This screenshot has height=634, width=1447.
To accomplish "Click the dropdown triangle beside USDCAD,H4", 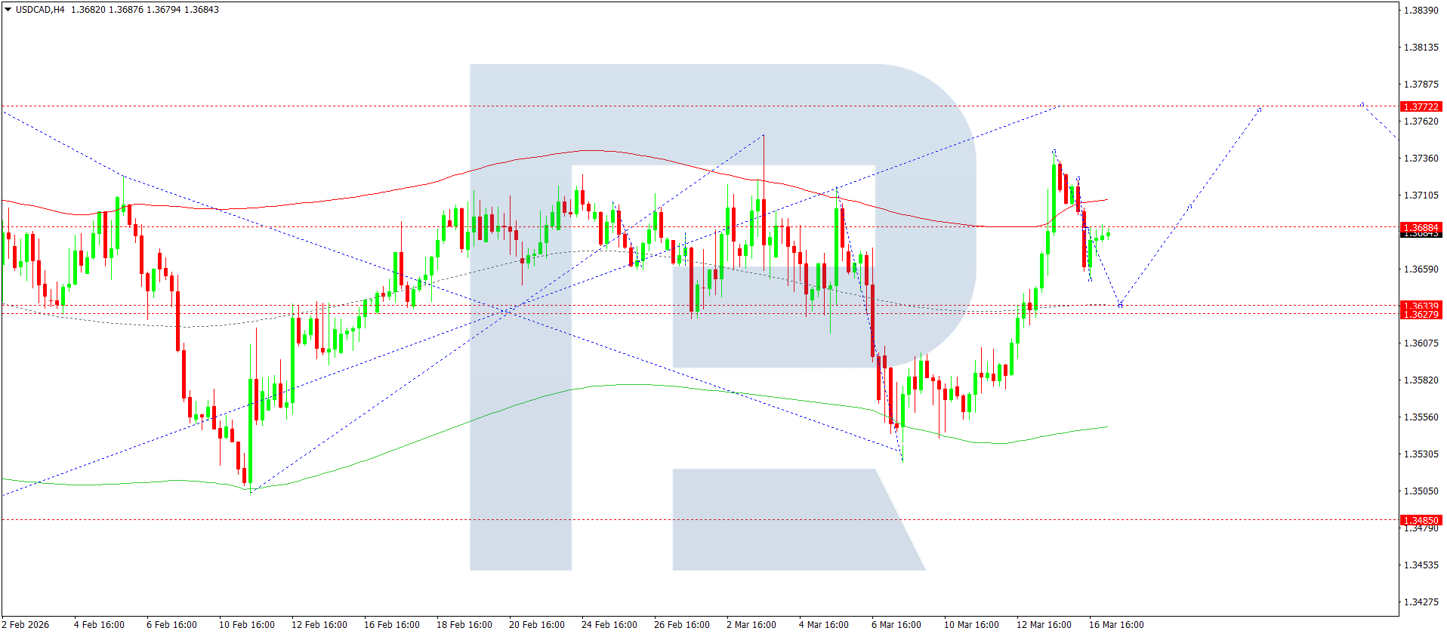I will click(8, 10).
